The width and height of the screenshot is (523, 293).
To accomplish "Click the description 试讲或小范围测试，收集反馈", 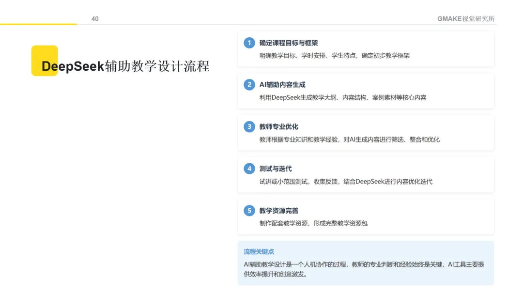I will point(346,182).
